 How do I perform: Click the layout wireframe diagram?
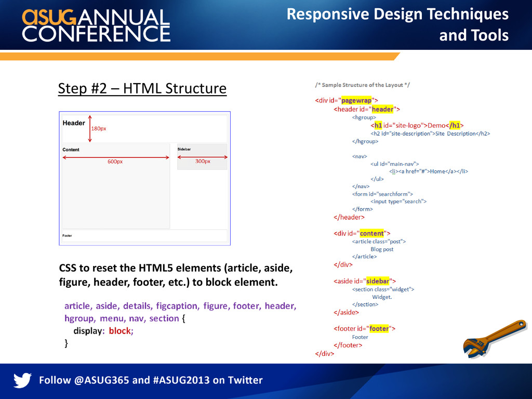144,178
